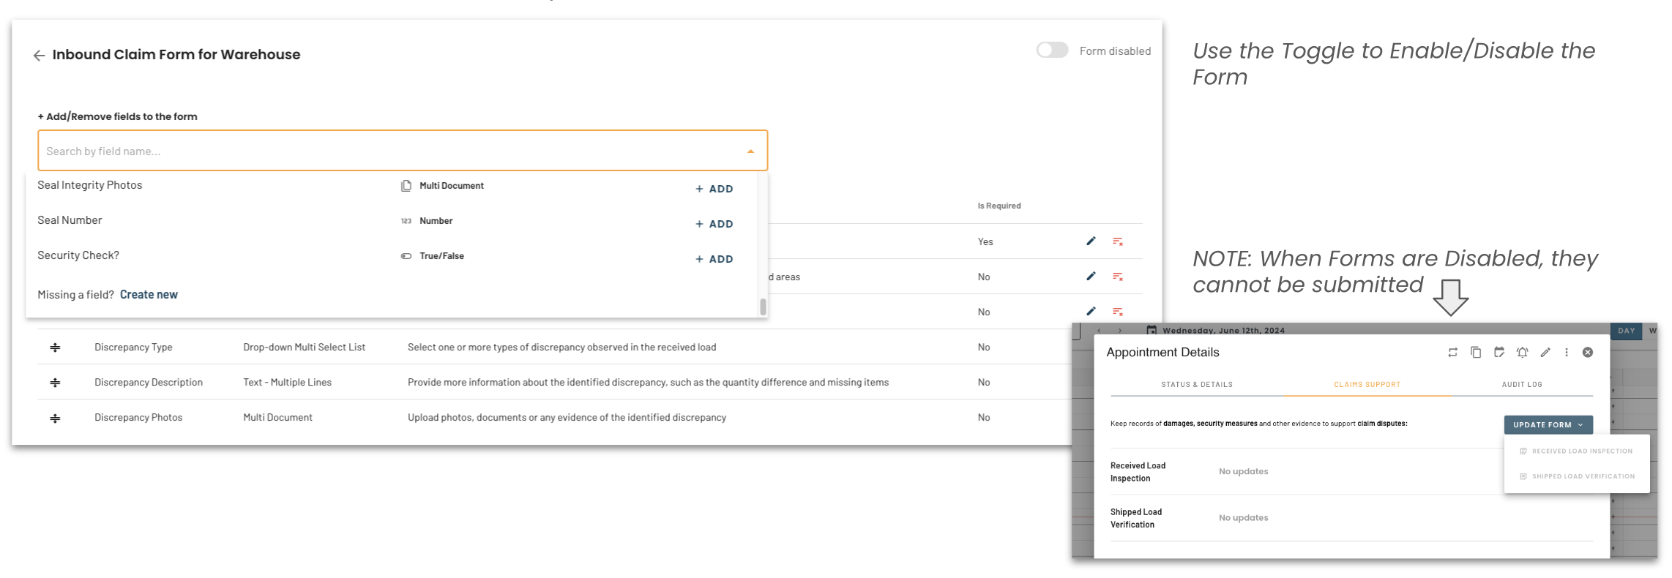Choose Shipped Load Verification from the menu
This screenshot has height=578, width=1672.
[x=1577, y=476]
